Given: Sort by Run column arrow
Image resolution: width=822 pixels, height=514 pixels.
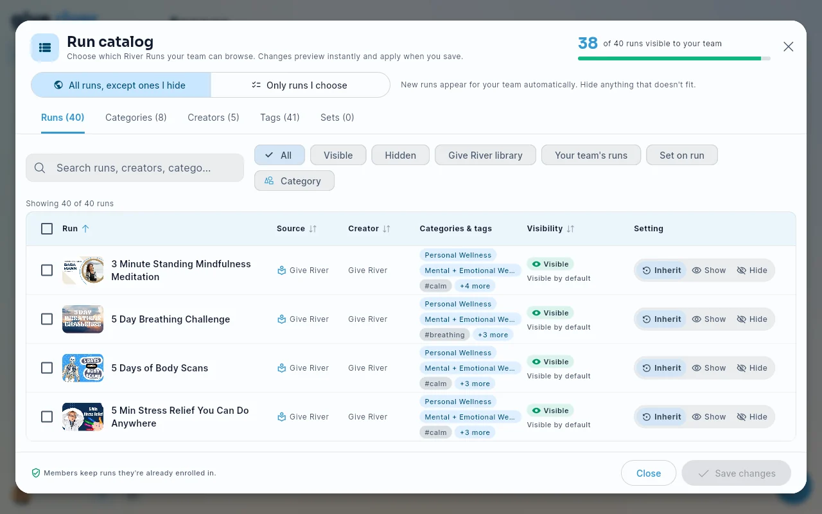Looking at the screenshot, I should (85, 229).
